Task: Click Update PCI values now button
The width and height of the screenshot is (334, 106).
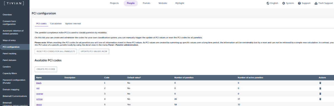Action: point(94,51)
